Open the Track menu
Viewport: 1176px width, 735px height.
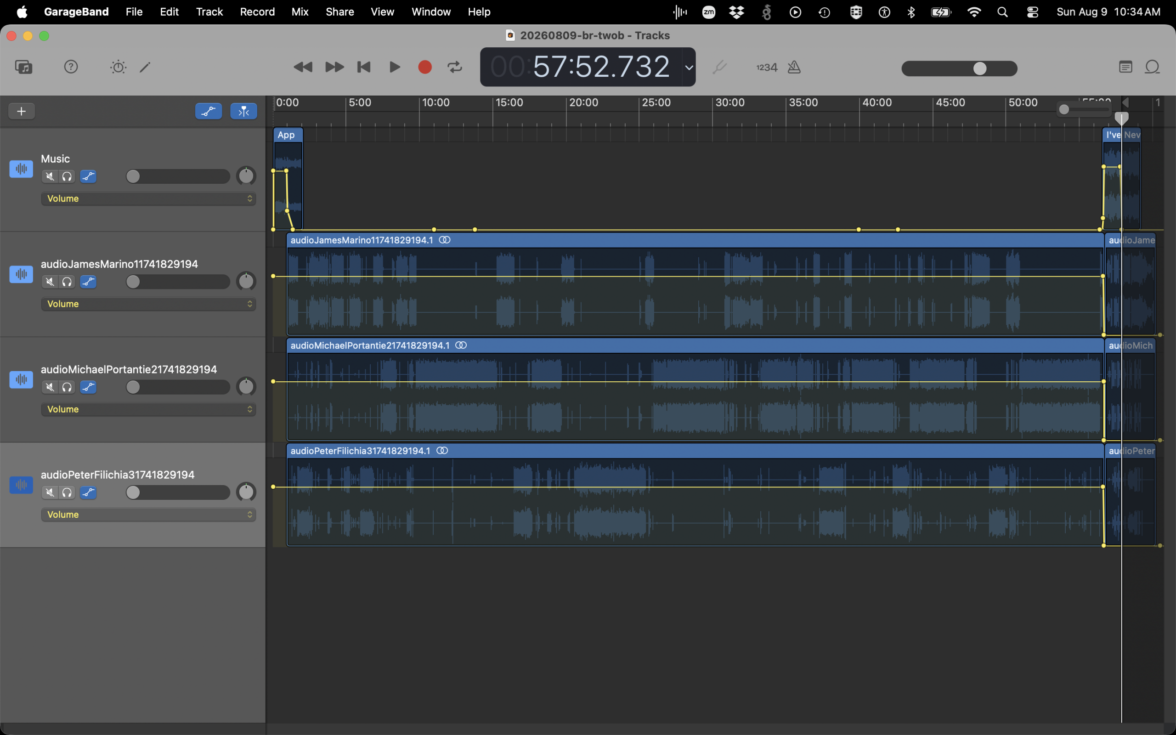pyautogui.click(x=209, y=11)
